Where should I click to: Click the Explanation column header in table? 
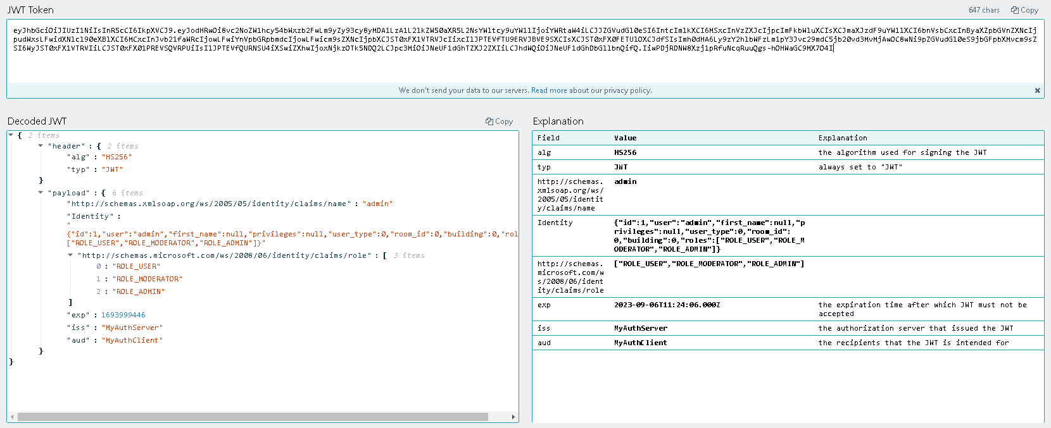pyautogui.click(x=842, y=138)
